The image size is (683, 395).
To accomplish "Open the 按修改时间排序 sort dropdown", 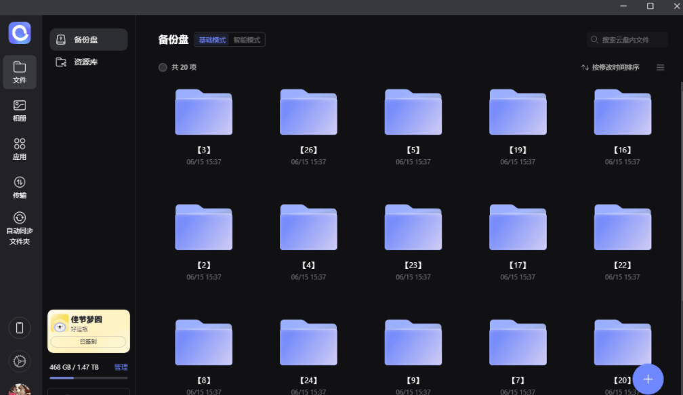I will pos(610,67).
